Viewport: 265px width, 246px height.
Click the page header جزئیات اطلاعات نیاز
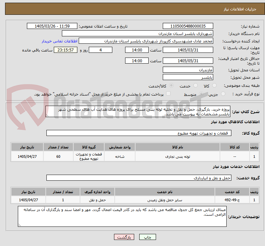pyautogui.click(x=240, y=9)
